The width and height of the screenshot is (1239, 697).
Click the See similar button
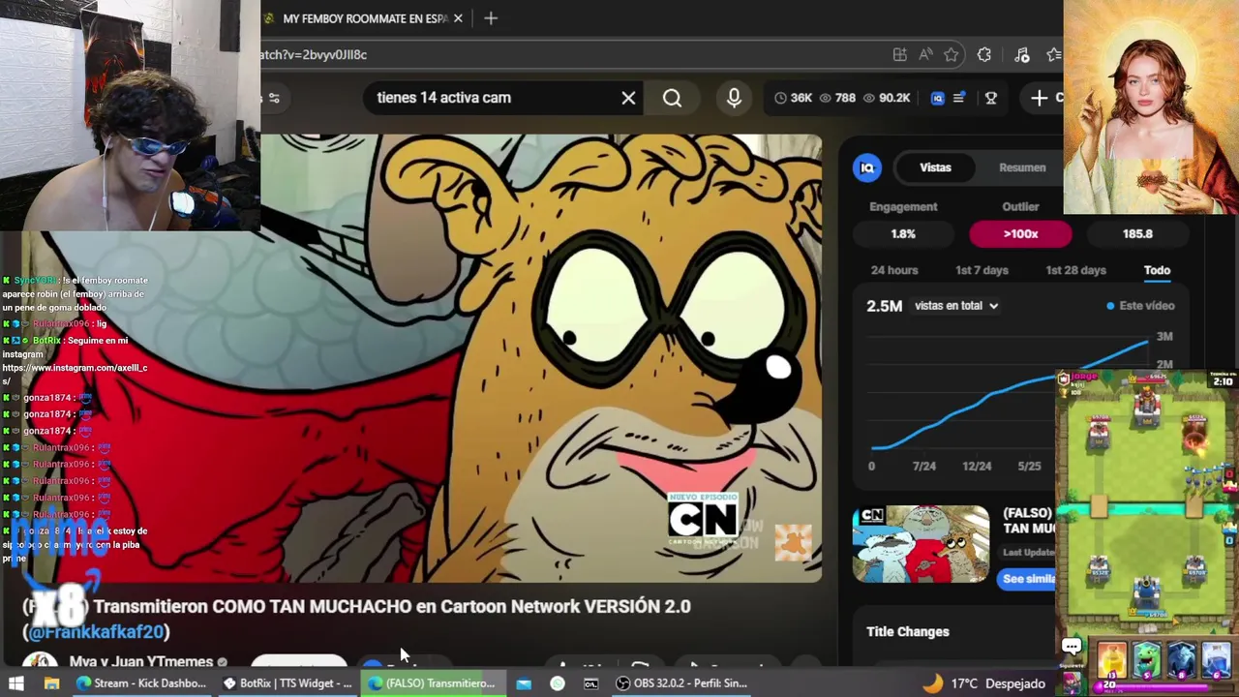[x=1029, y=579]
